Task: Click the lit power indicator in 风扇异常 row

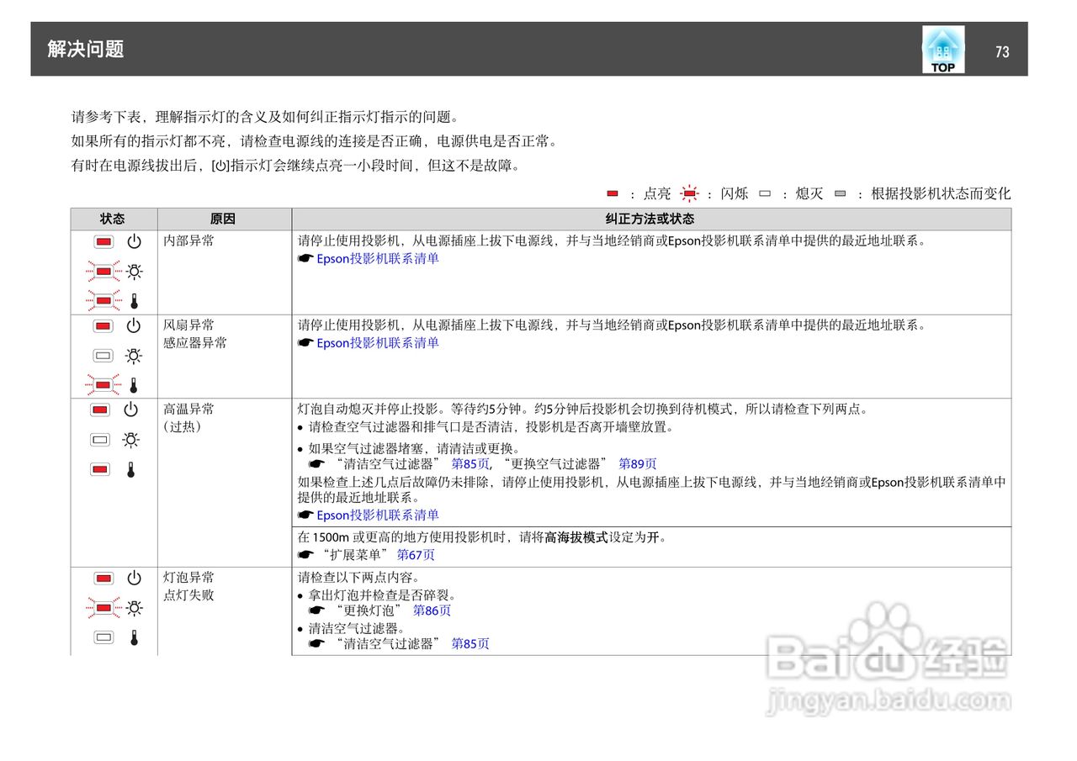Action: [103, 326]
